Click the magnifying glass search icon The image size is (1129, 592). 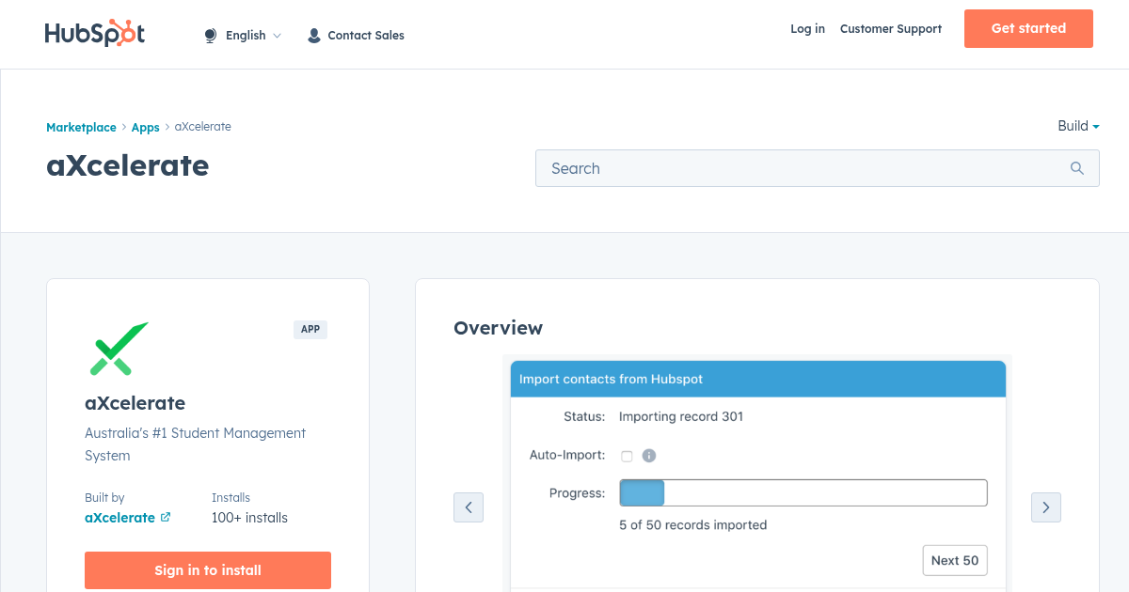(1076, 167)
